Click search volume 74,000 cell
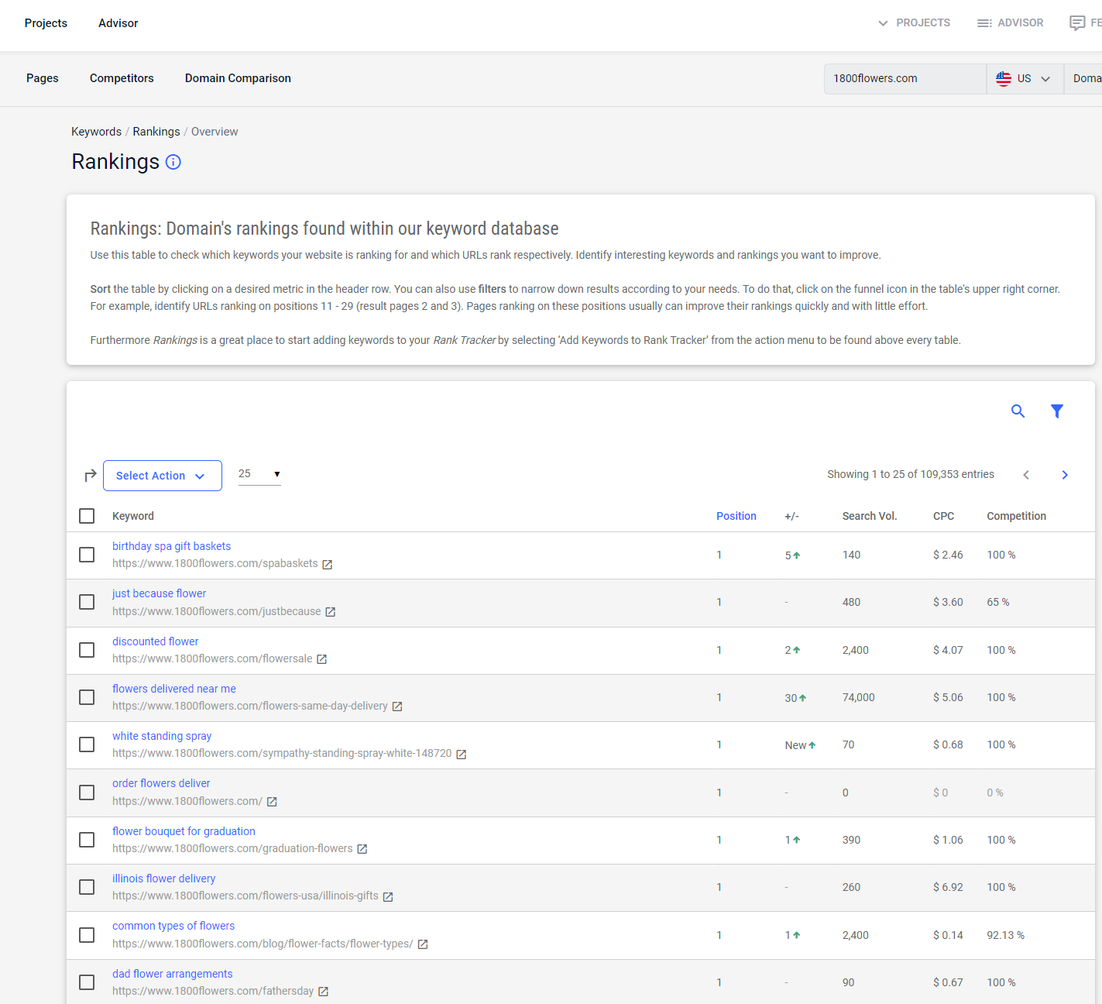This screenshot has height=1004, width=1102. (x=858, y=697)
